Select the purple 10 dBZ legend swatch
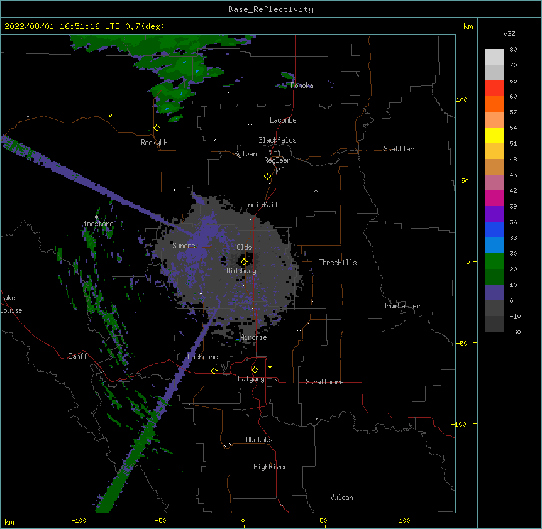The image size is (542, 529). point(494,293)
